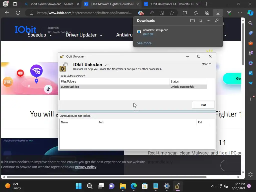The image size is (256, 192).
Task: Open a new browser tab
Action: pyautogui.click(x=206, y=4)
